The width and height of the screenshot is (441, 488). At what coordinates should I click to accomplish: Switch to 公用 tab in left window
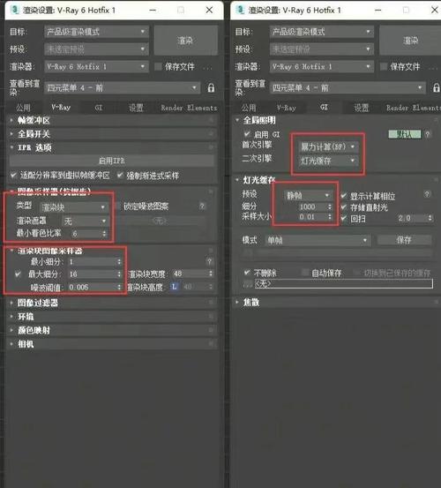23,108
